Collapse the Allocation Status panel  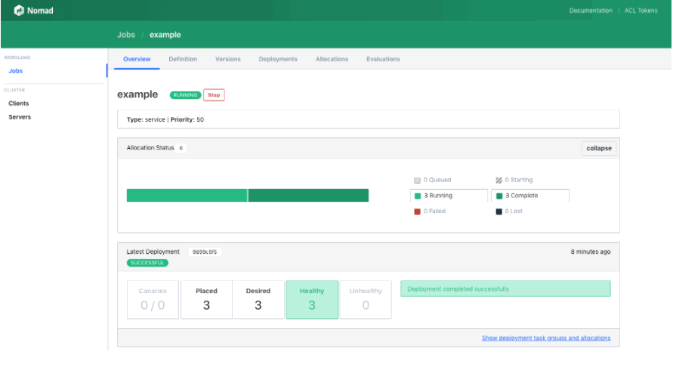[599, 148]
